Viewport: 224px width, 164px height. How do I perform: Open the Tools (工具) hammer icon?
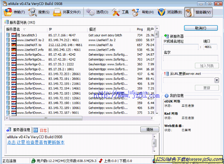(x=116, y=12)
